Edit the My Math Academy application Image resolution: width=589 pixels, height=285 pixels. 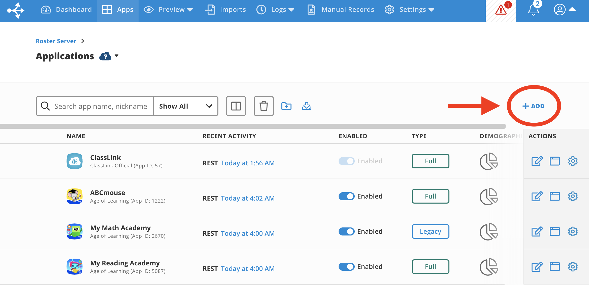coord(537,231)
